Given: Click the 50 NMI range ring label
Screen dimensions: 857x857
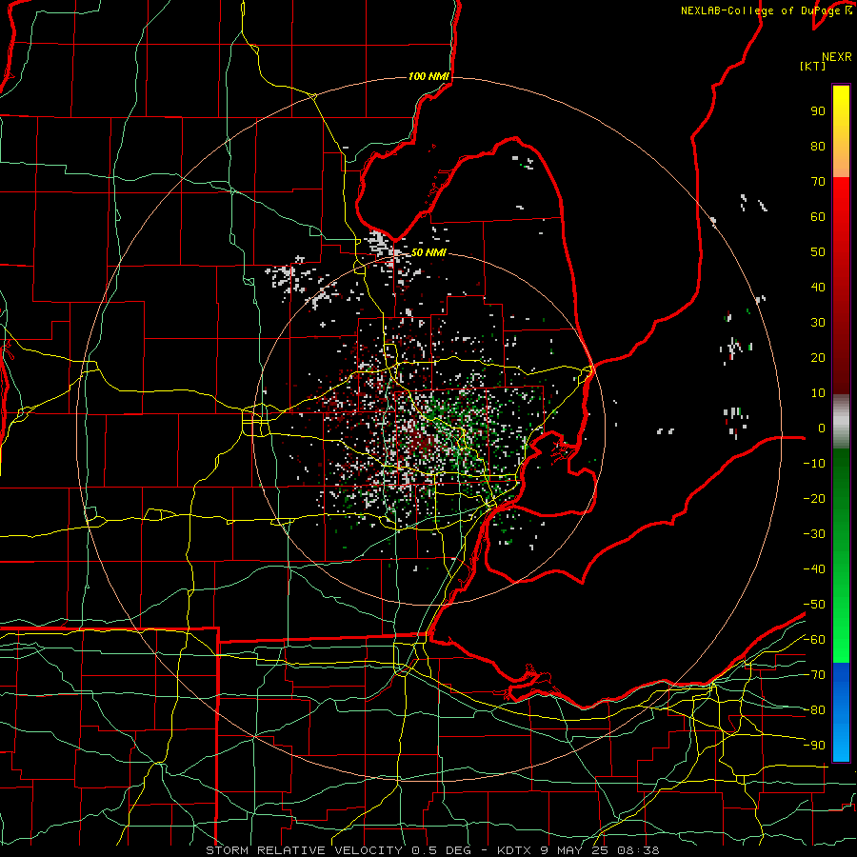Looking at the screenshot, I should click(x=428, y=252).
